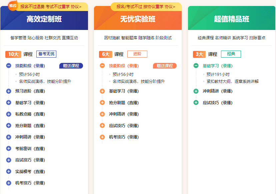The width and height of the screenshot is (276, 194).
Task: Expand 考前密训（直播） plus icon
Action: click(x=9, y=148)
